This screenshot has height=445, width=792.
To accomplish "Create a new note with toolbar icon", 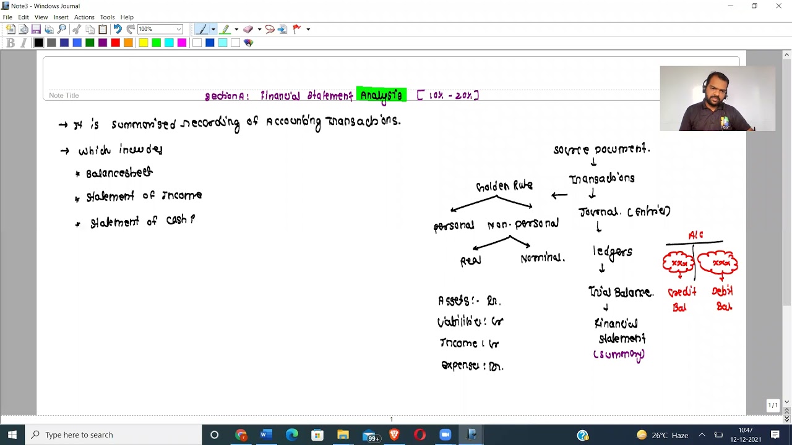I will (11, 29).
